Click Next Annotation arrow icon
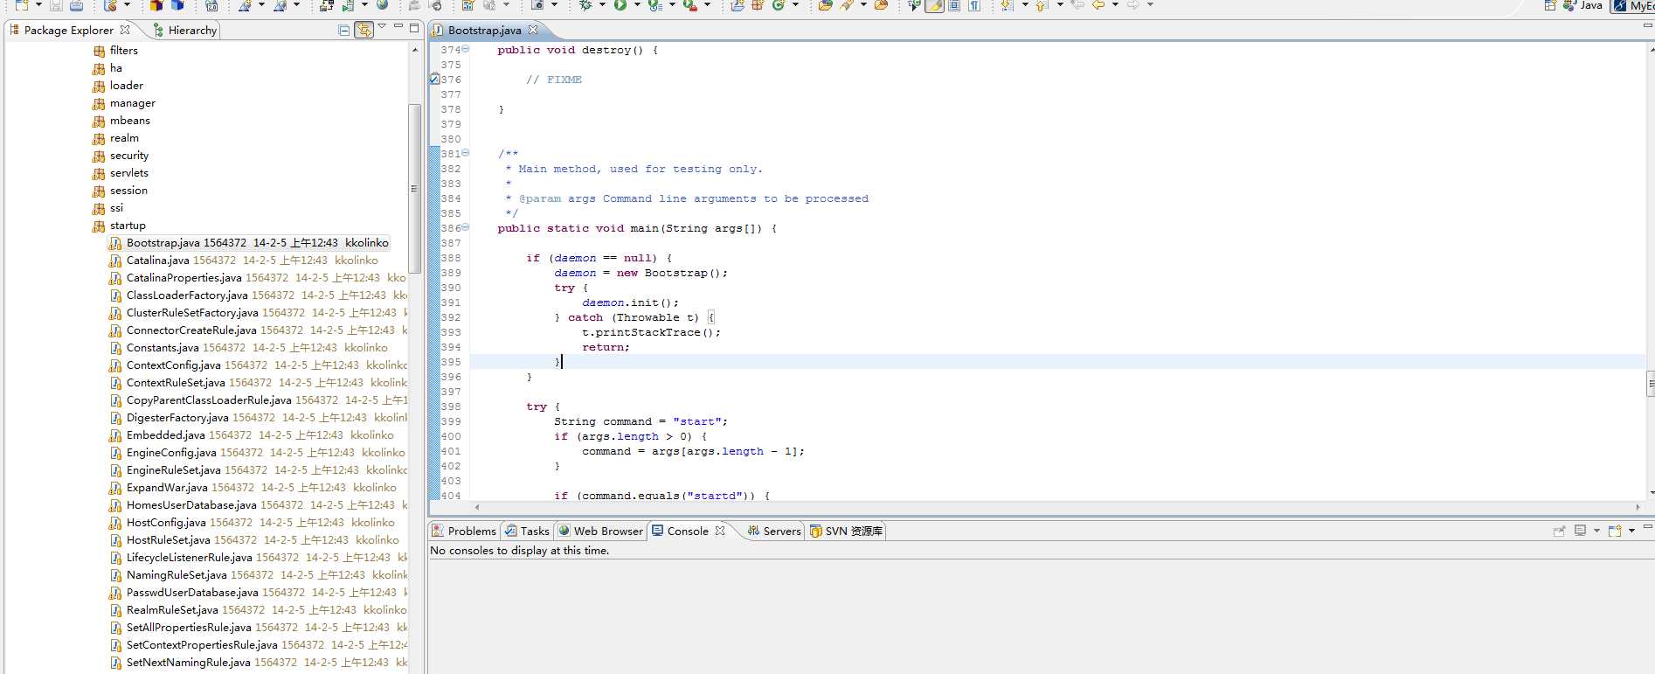 pyautogui.click(x=1008, y=5)
